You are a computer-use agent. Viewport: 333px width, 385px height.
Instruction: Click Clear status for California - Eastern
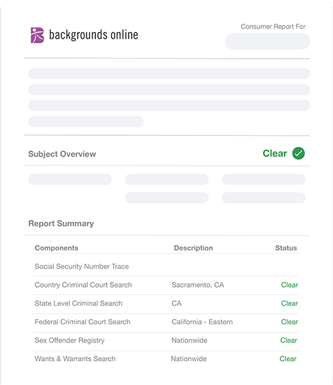pyautogui.click(x=289, y=322)
